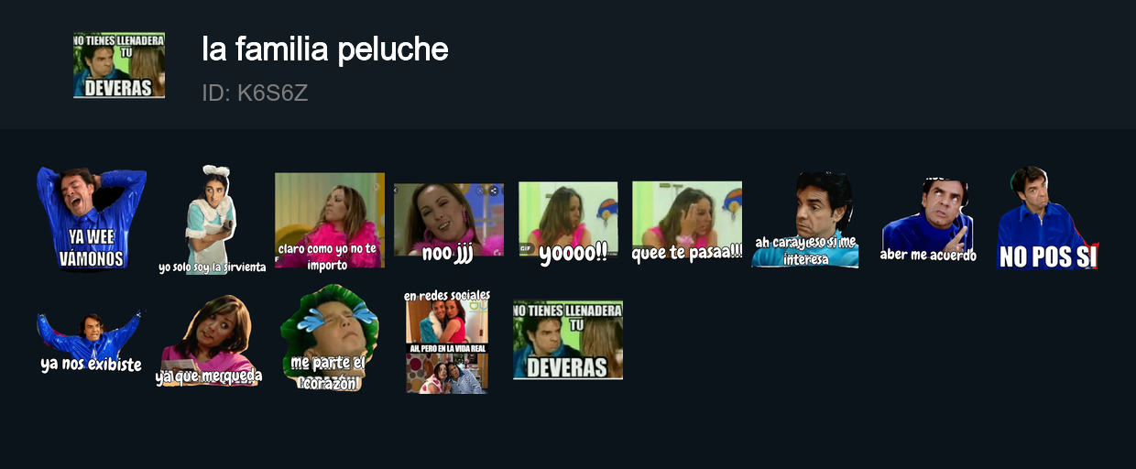Click the share icon on noo jjj sticker
This screenshot has height=469, width=1136.
(494, 191)
